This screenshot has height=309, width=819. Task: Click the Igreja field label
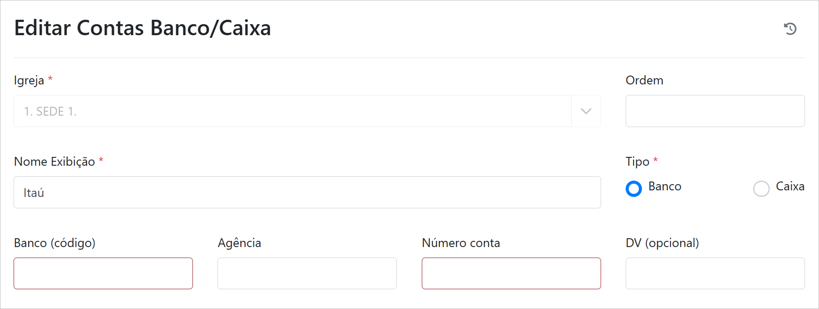(29, 80)
